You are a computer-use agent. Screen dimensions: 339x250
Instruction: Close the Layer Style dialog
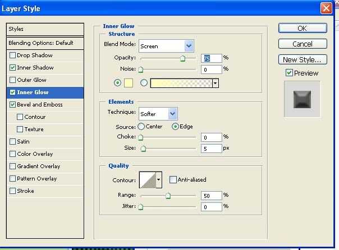tap(326, 8)
